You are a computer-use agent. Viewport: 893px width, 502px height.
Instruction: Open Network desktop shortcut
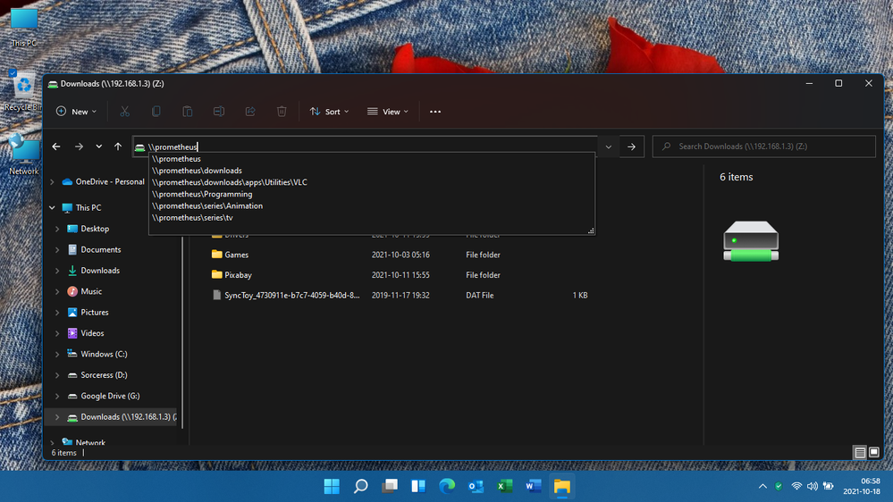(x=23, y=155)
